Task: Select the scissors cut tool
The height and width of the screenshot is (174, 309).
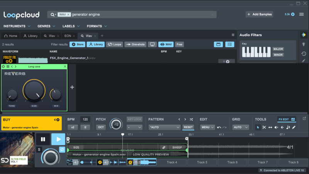Action: click(x=264, y=127)
